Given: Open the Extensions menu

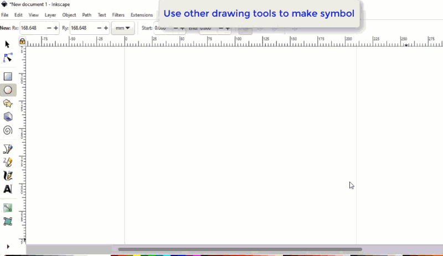Looking at the screenshot, I should pos(142,15).
